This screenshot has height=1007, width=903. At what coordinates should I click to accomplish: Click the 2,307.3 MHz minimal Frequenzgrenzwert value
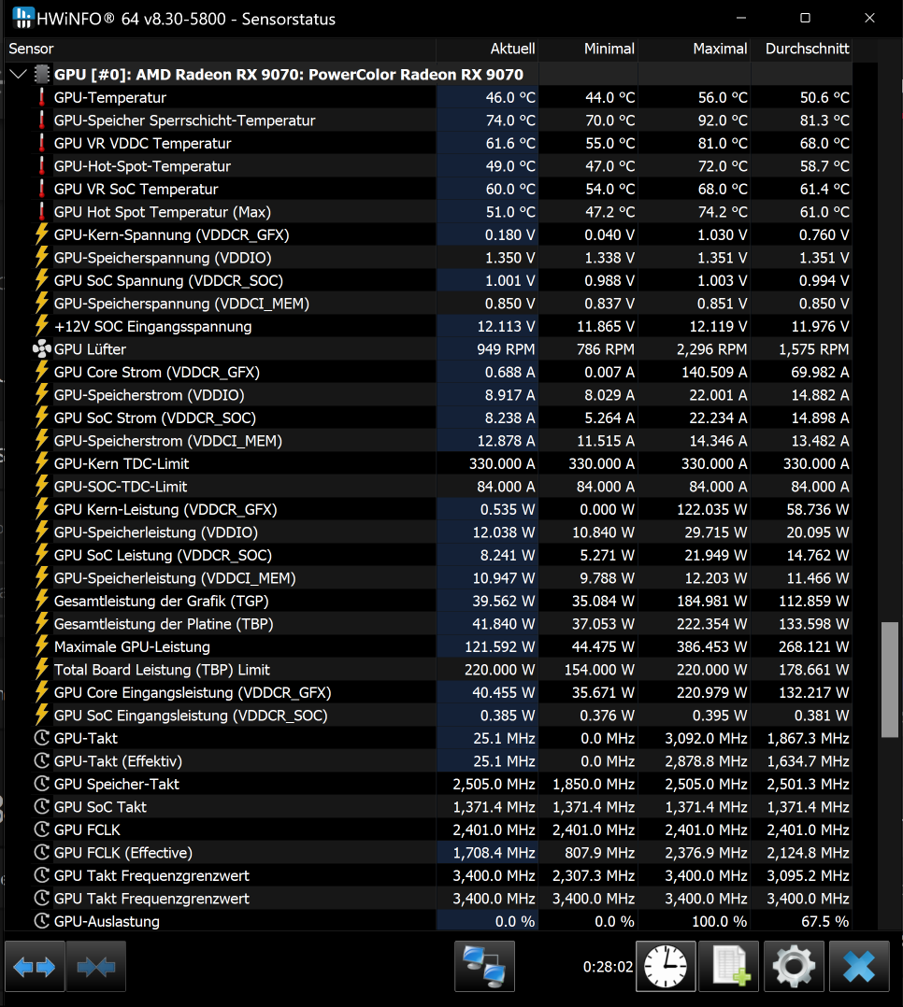point(594,876)
